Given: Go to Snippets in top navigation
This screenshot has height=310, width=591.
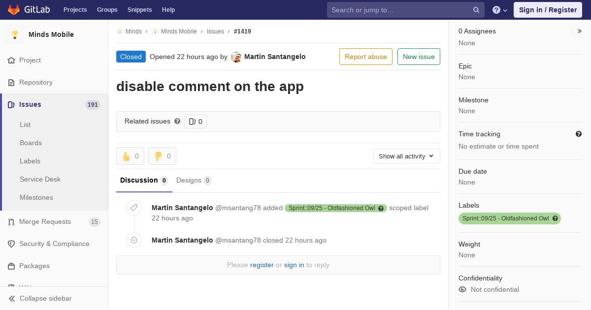Looking at the screenshot, I should point(139,10).
